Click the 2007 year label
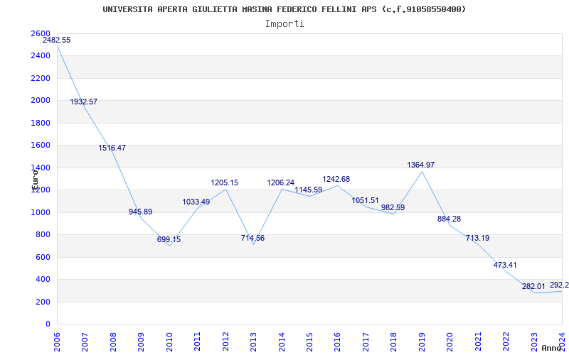This screenshot has width=569, height=355. (x=85, y=342)
